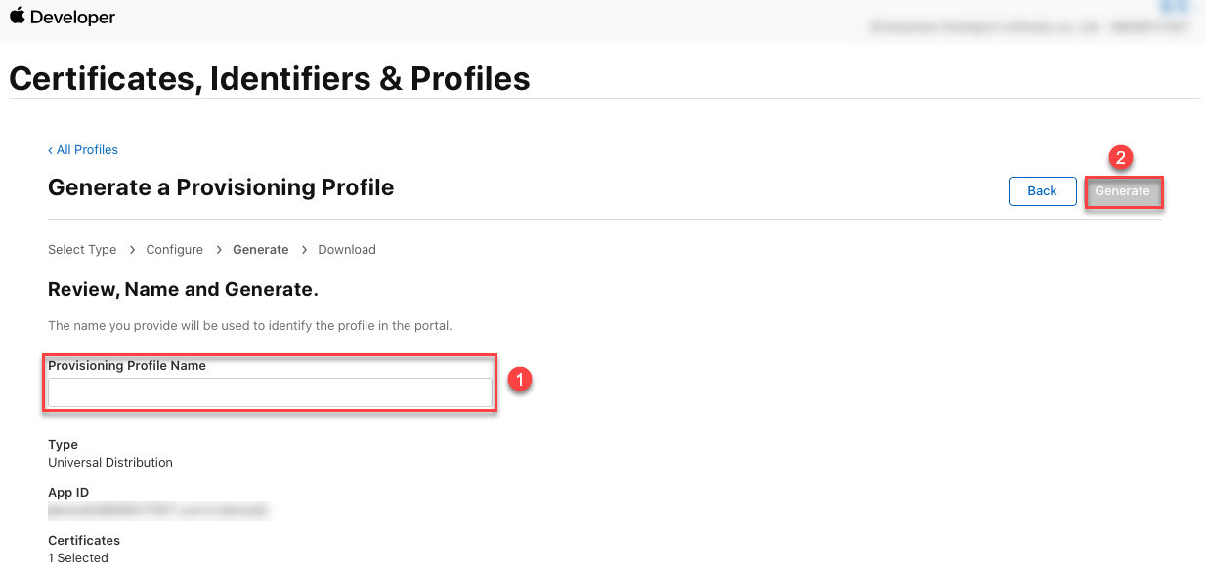Click the blurred App ID value
1206x576 pixels.
click(x=158, y=510)
